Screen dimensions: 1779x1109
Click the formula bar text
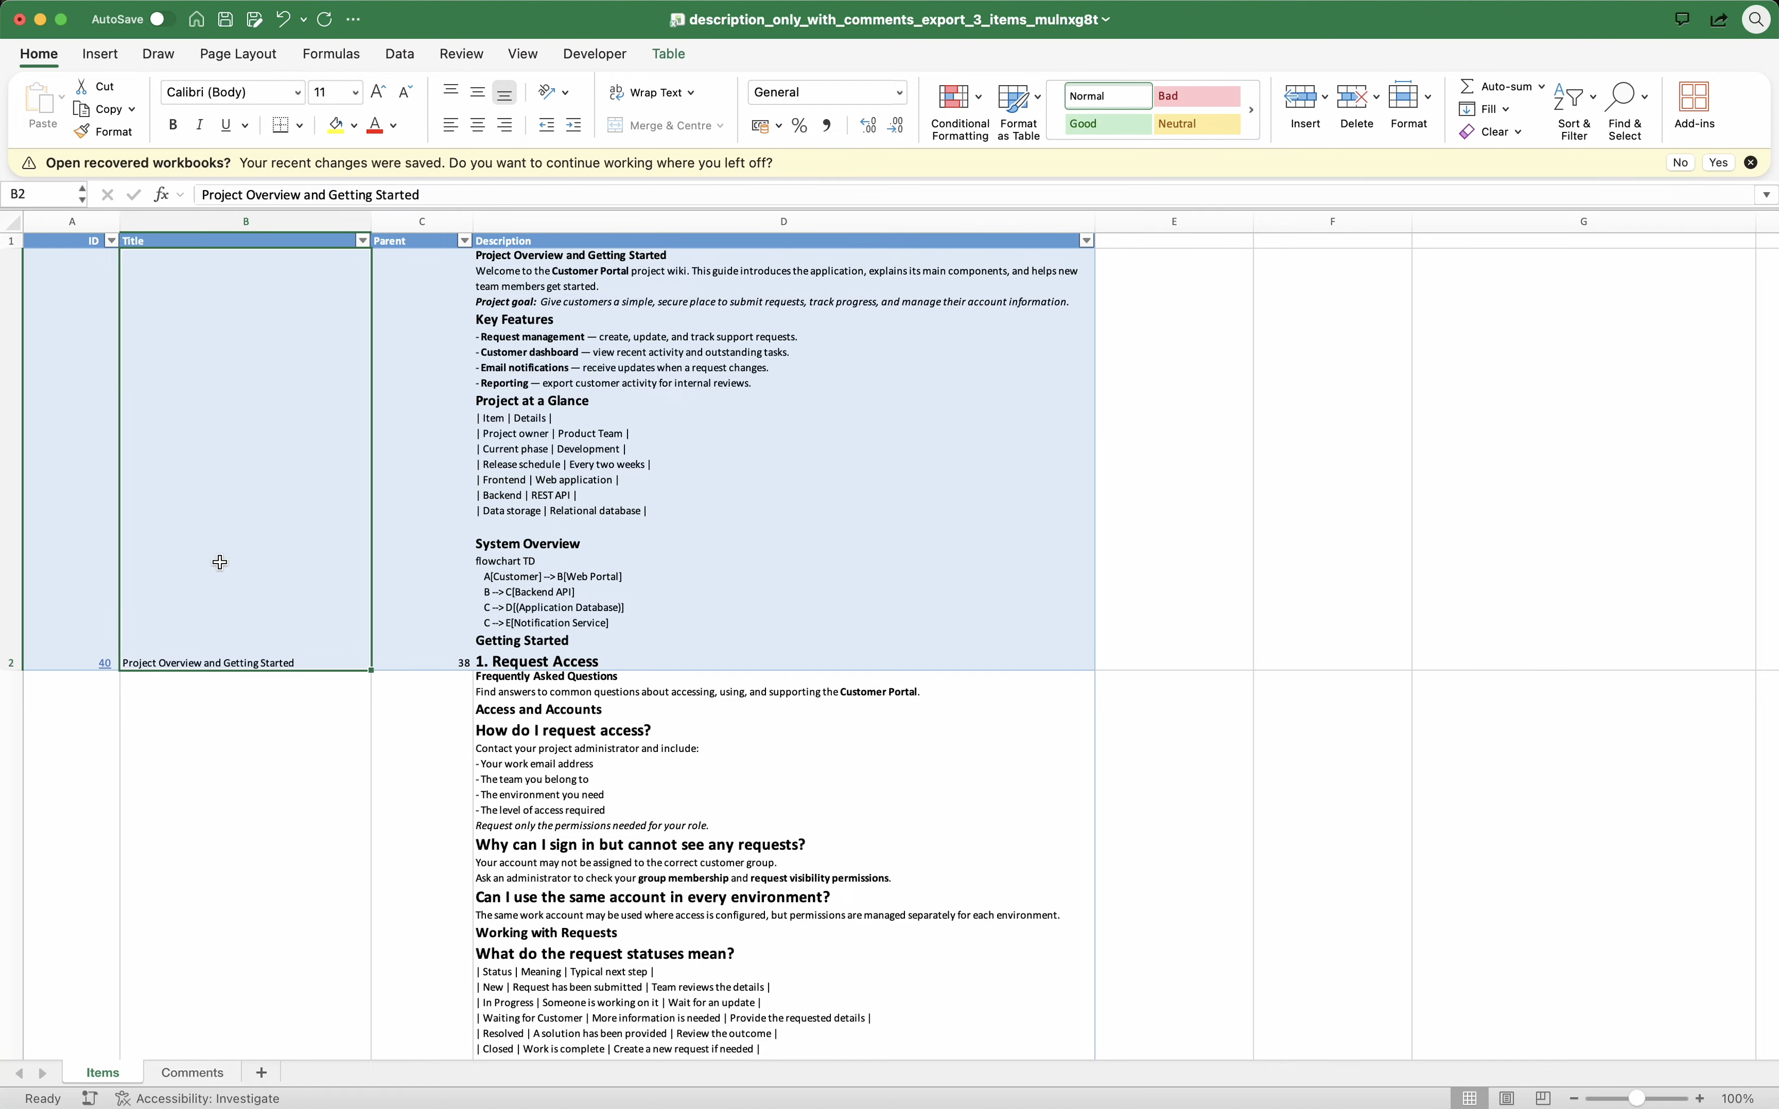pos(310,194)
